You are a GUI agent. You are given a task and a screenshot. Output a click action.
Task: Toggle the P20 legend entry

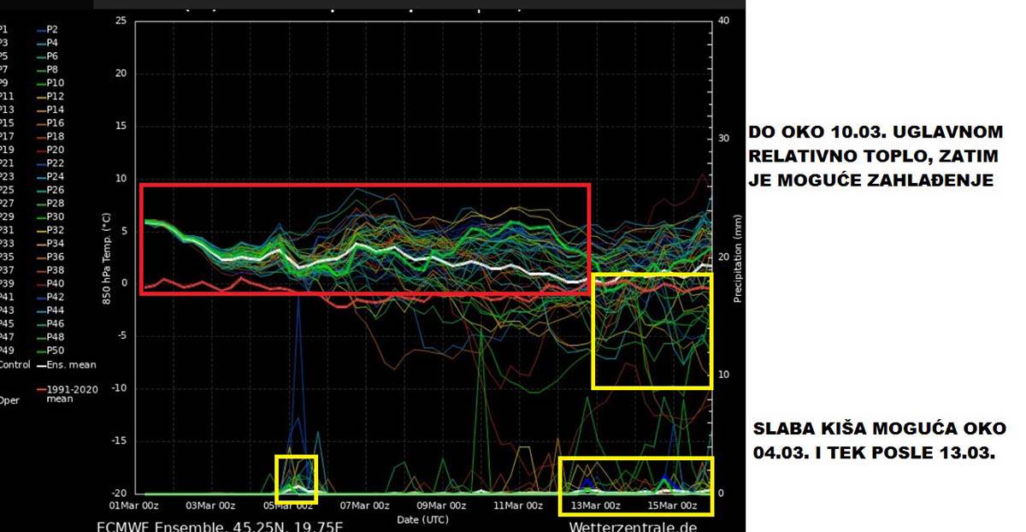click(54, 150)
